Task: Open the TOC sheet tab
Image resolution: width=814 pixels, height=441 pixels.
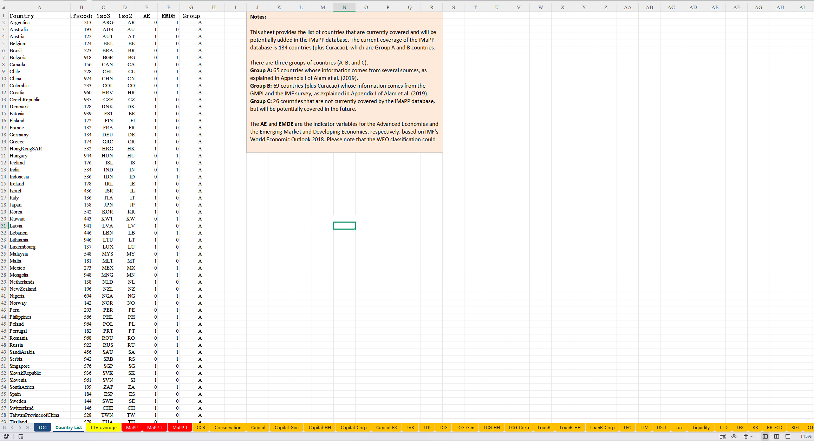Action: click(x=43, y=427)
